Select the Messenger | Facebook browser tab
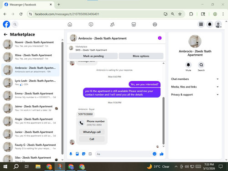 point(28,5)
